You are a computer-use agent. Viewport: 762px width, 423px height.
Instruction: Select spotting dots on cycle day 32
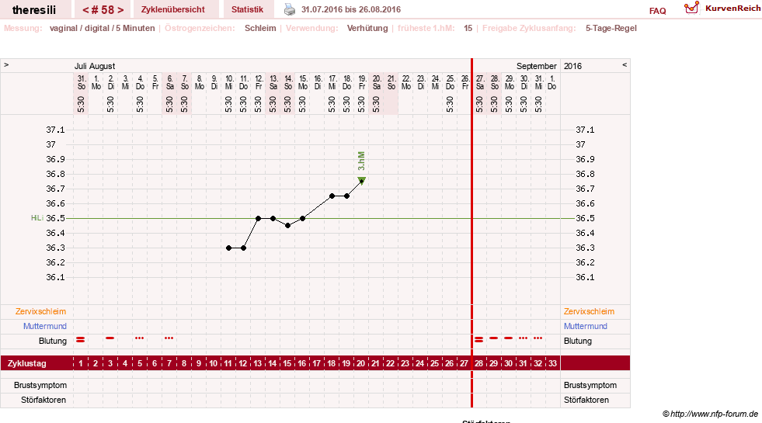click(538, 338)
